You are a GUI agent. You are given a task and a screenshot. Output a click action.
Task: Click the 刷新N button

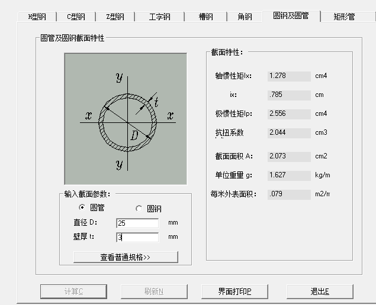[x=154, y=291]
